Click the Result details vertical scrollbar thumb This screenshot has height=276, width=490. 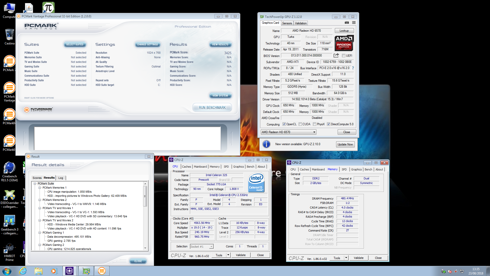coord(145,196)
